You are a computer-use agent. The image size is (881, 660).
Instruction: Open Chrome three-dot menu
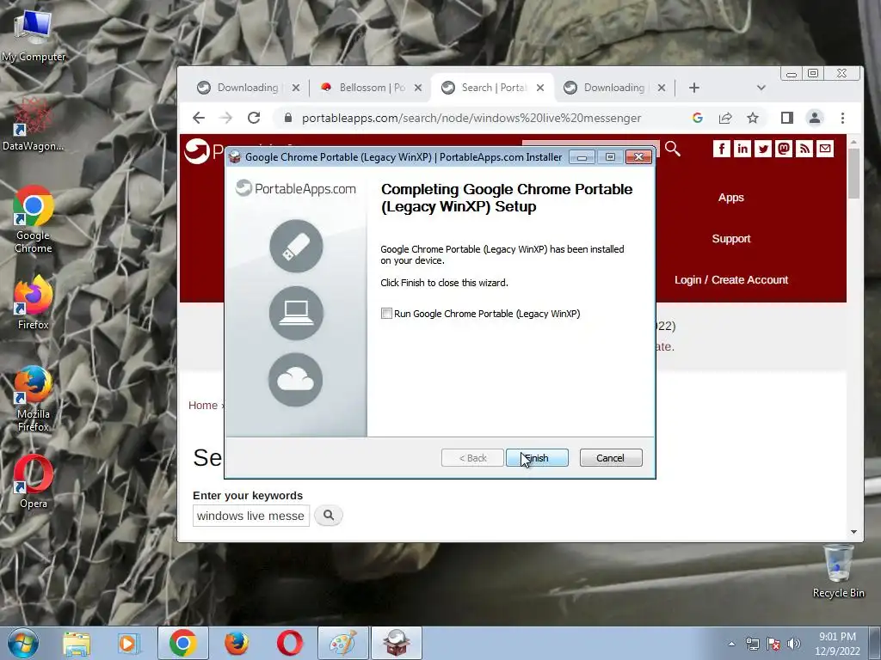click(x=842, y=118)
